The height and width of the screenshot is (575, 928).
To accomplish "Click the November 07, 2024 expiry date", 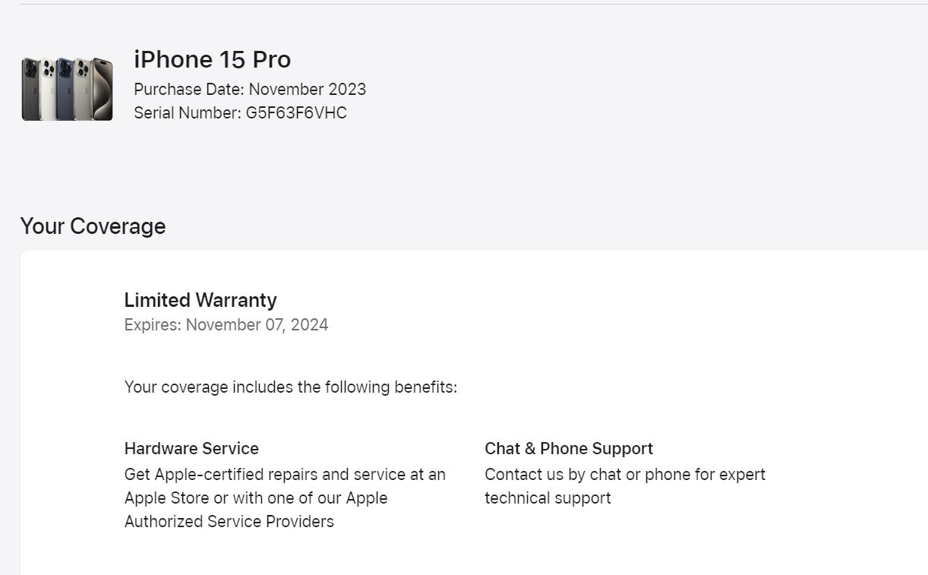I will [257, 325].
